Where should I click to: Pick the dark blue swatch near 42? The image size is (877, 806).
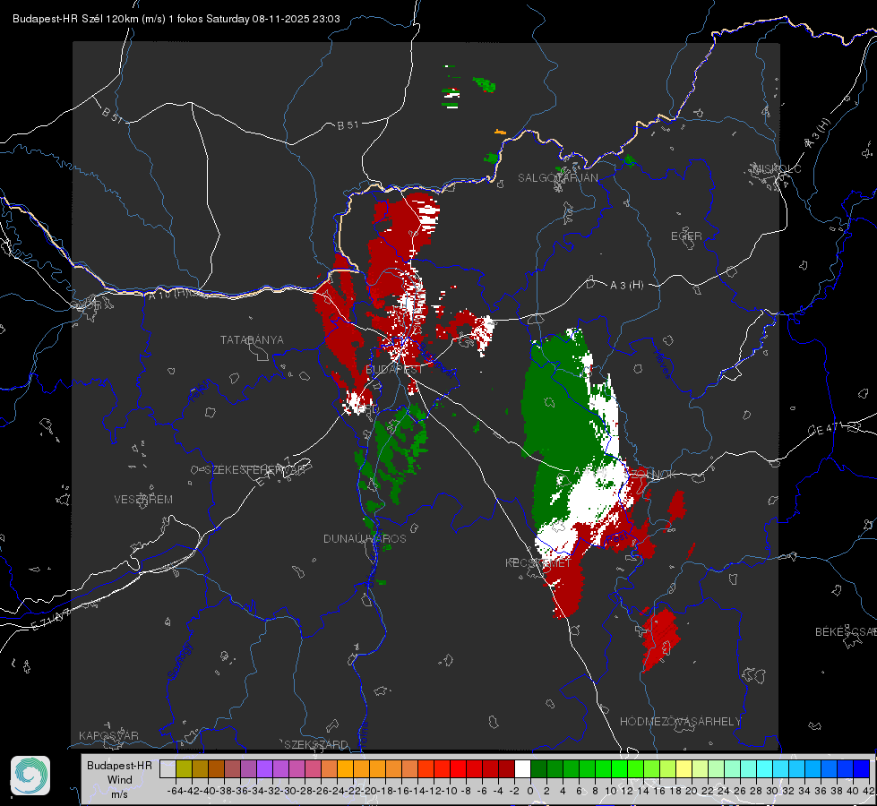(862, 769)
